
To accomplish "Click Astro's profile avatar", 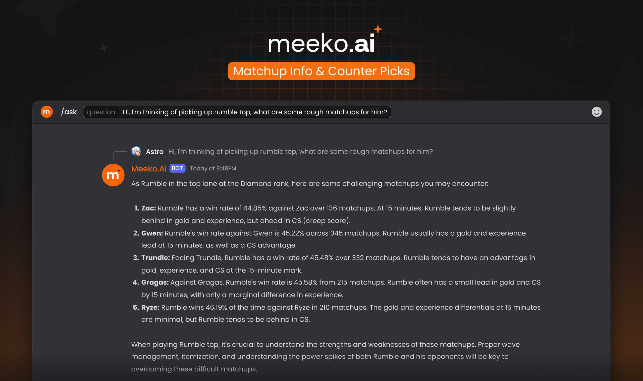I will pos(136,151).
